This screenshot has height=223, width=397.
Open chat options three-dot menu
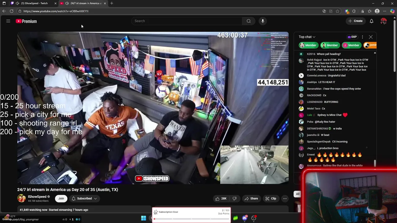click(x=362, y=37)
